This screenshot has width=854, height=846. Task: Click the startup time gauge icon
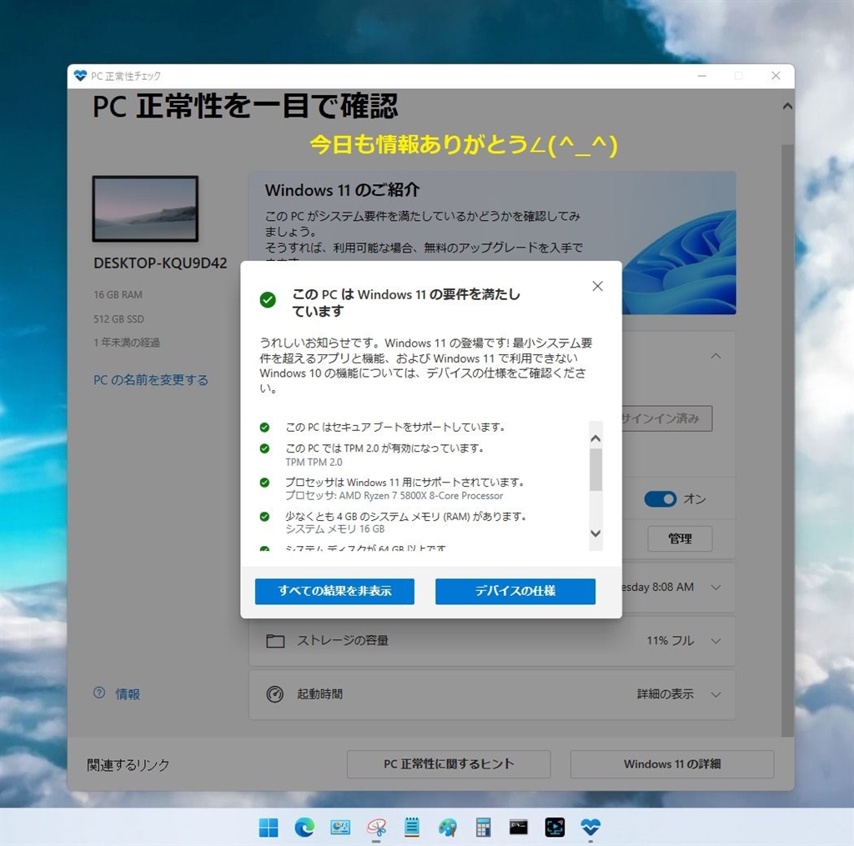275,694
